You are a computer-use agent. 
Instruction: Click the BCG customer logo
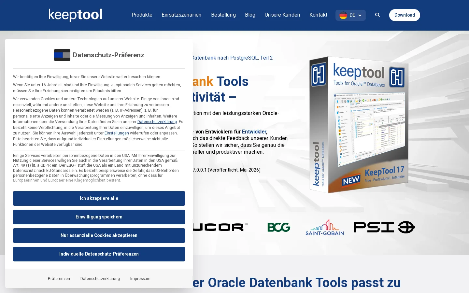pyautogui.click(x=279, y=227)
